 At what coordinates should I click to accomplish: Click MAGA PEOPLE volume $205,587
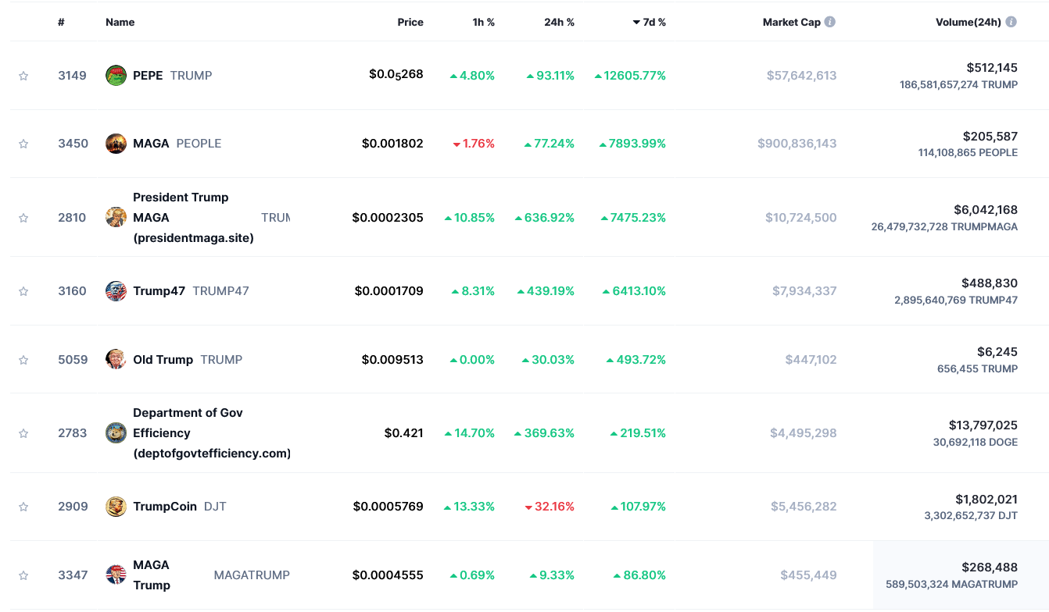pos(990,136)
